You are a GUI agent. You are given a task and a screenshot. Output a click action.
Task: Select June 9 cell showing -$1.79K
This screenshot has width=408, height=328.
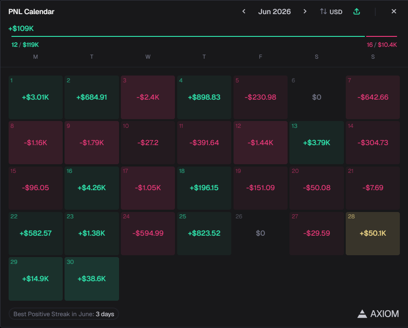coord(92,142)
